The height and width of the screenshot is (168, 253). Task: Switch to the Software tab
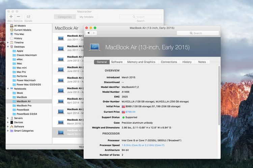click(117, 62)
